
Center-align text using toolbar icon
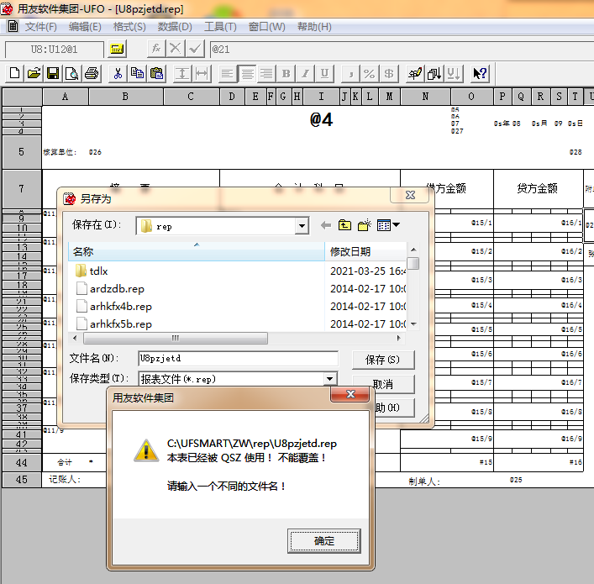(x=247, y=73)
